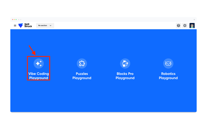Expand the No section dropdown

click(x=45, y=25)
